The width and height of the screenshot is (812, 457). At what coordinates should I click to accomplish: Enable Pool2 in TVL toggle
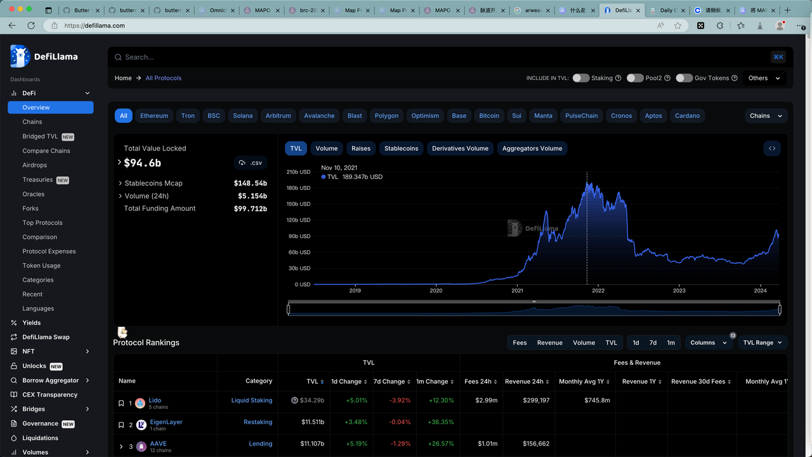(x=635, y=78)
